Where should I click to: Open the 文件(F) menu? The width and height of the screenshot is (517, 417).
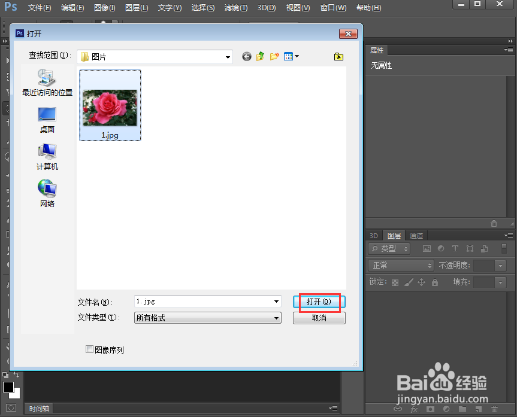39,8
